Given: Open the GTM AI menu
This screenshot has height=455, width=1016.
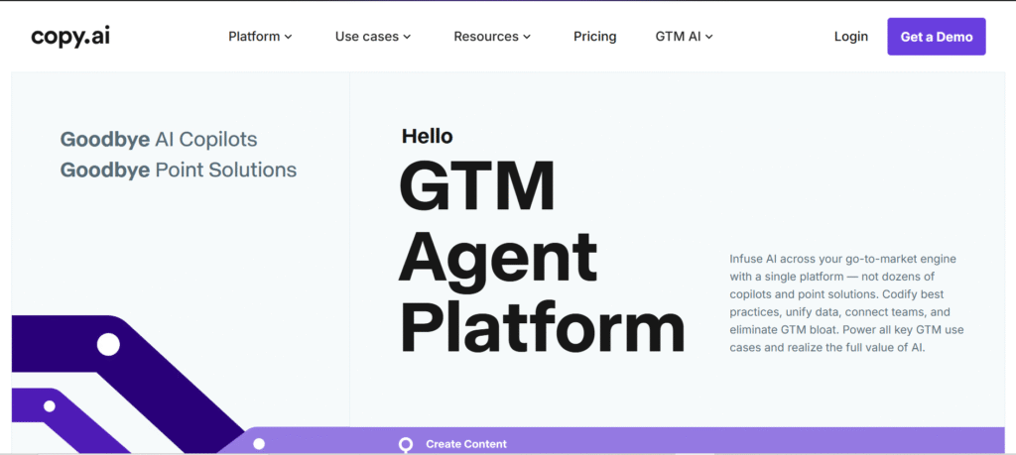Looking at the screenshot, I should (685, 37).
